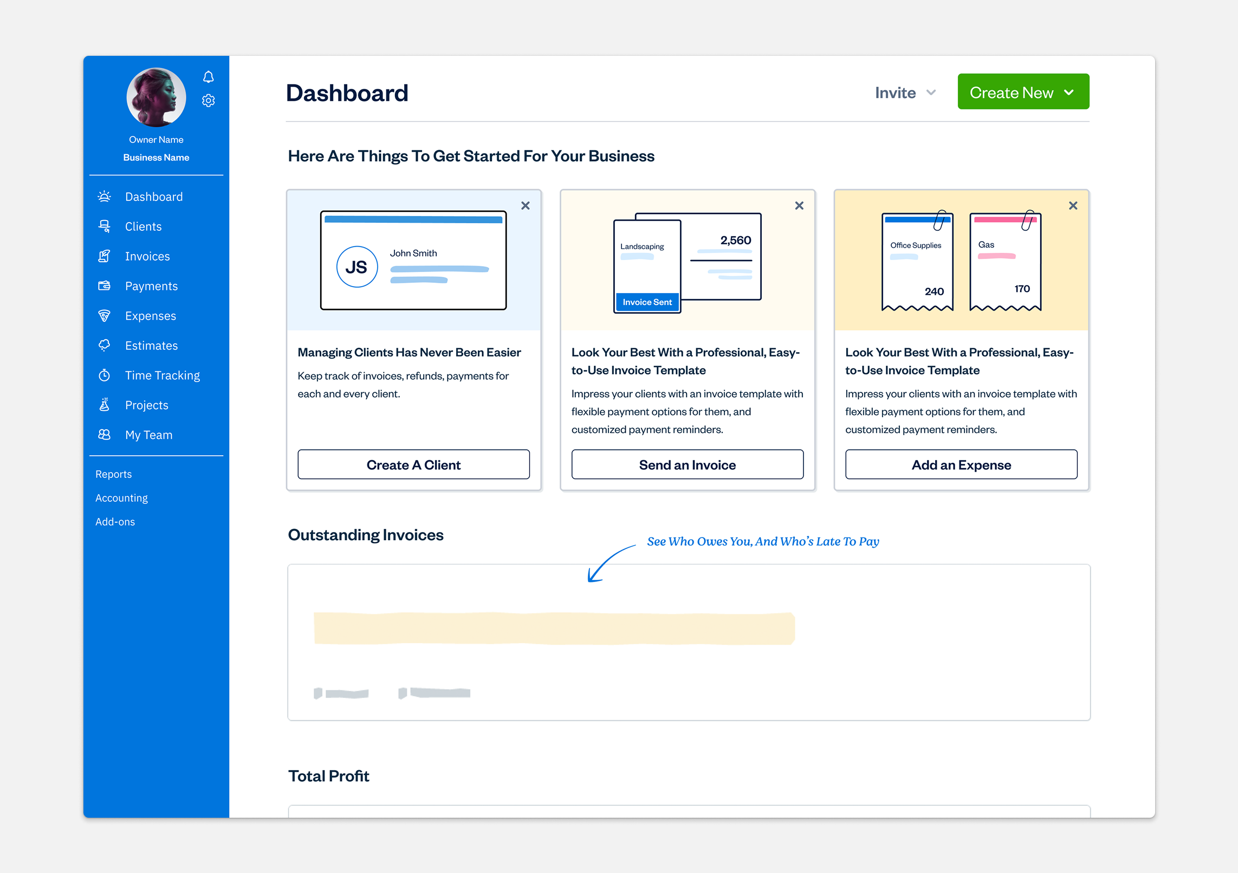Screen dimensions: 1238x873
Task: Click the Expenses pizza icon
Action: pyautogui.click(x=105, y=315)
